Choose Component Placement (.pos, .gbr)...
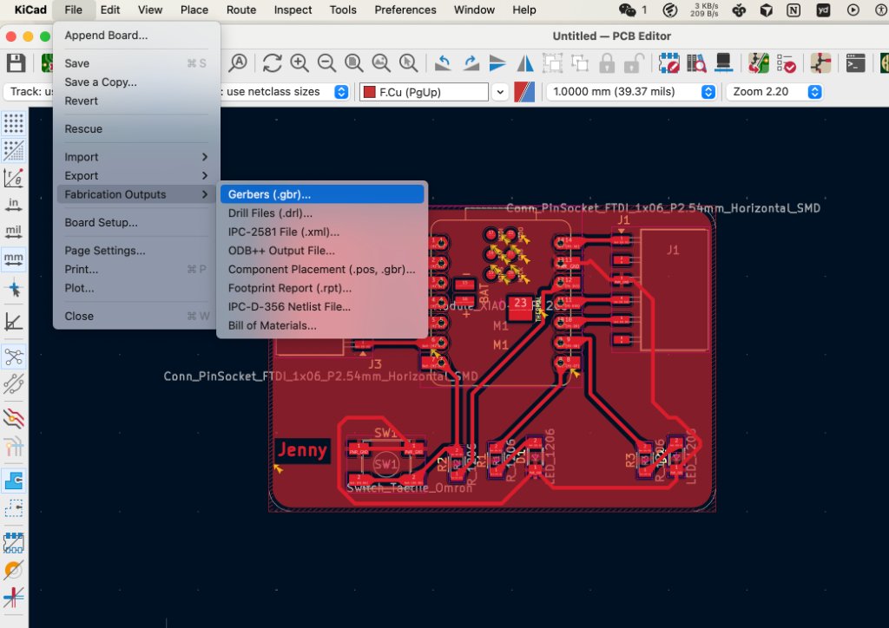Viewport: 889px width, 628px height. pos(322,269)
